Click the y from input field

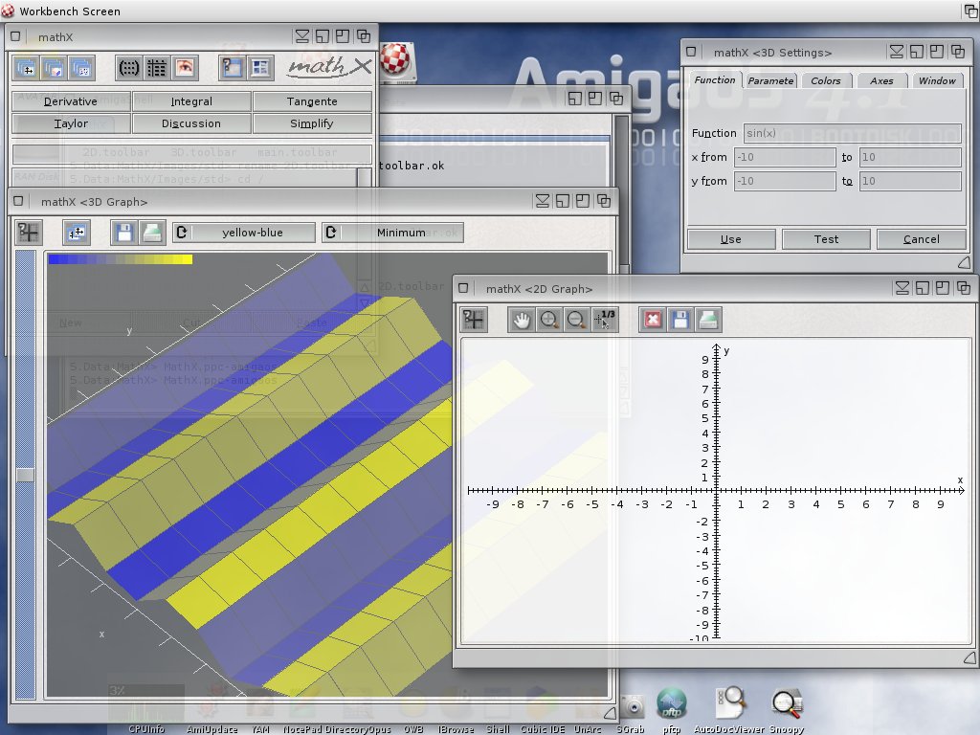785,181
